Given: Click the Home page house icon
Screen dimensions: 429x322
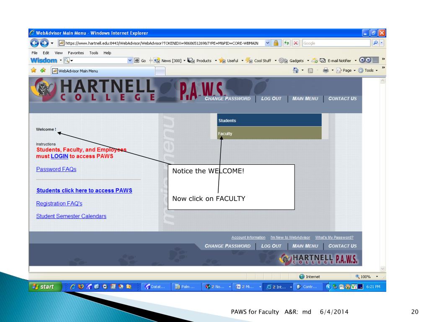Looking at the screenshot, I should pos(296,70).
